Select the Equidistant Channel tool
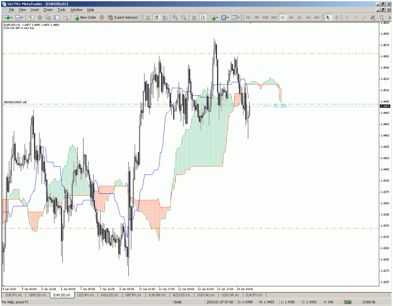Viewport: 393px width, 306px height. click(373, 18)
